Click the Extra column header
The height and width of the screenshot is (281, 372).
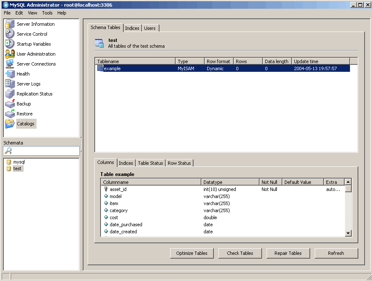pyautogui.click(x=334, y=182)
